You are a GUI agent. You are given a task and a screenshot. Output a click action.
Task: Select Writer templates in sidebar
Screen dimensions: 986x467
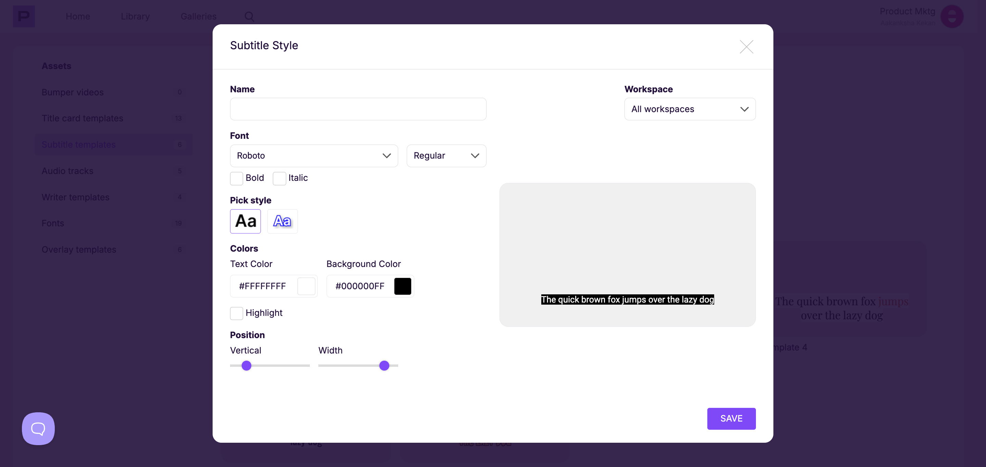point(113,197)
